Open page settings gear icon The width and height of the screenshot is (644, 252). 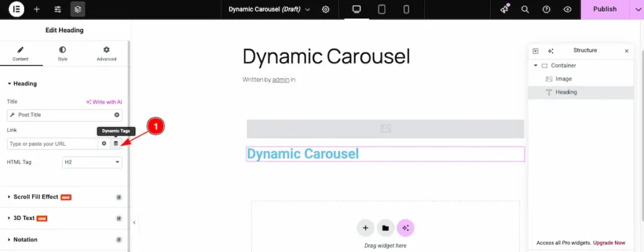coord(326,9)
